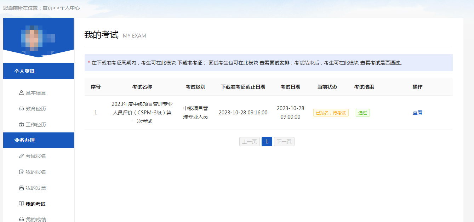Click the green 通过 result badge
The height and width of the screenshot is (222, 474).
pyautogui.click(x=362, y=112)
